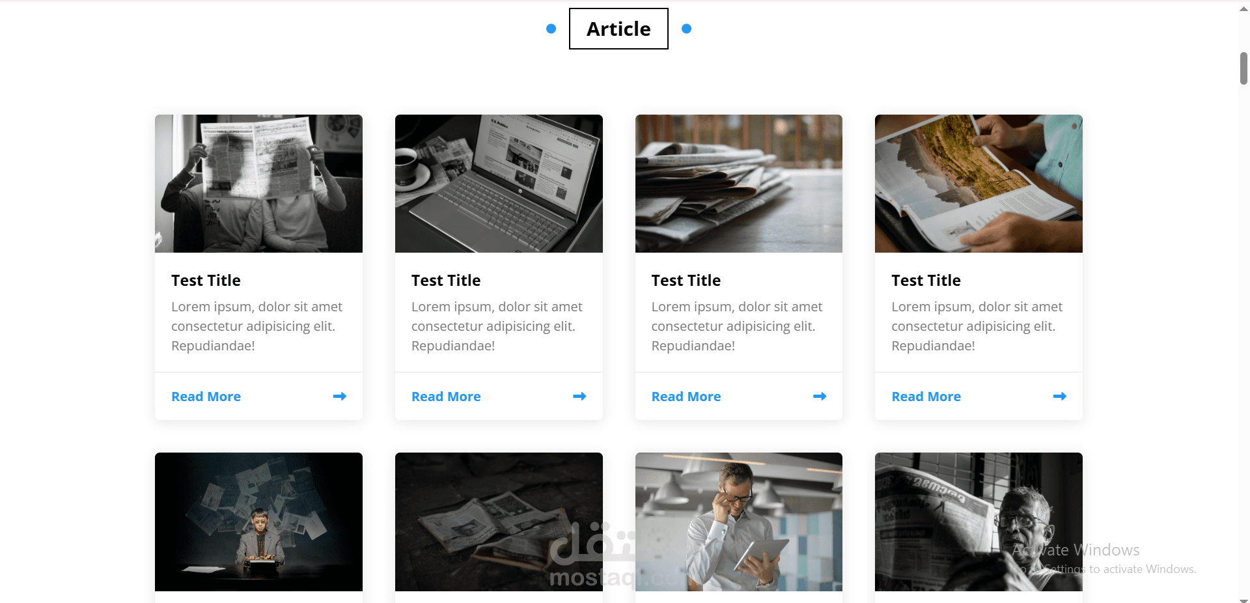Select the stacked newspapers photo
1250x603 pixels.
coord(739,184)
